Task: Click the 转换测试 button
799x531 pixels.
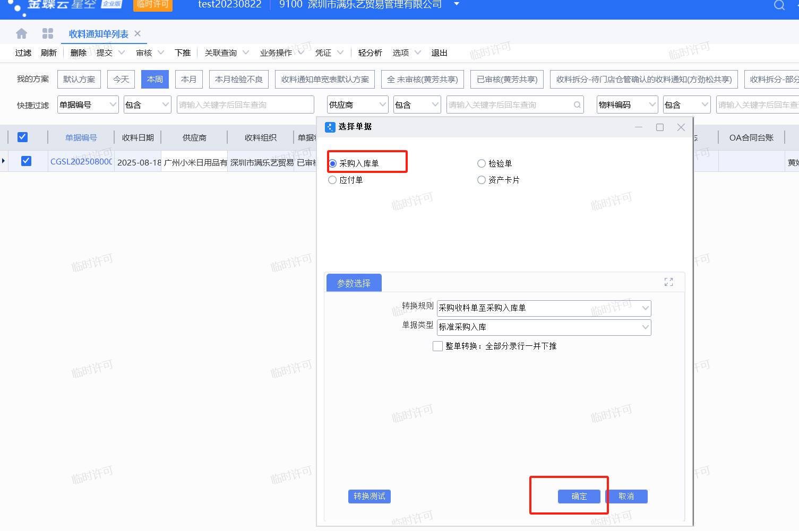Action: click(370, 497)
